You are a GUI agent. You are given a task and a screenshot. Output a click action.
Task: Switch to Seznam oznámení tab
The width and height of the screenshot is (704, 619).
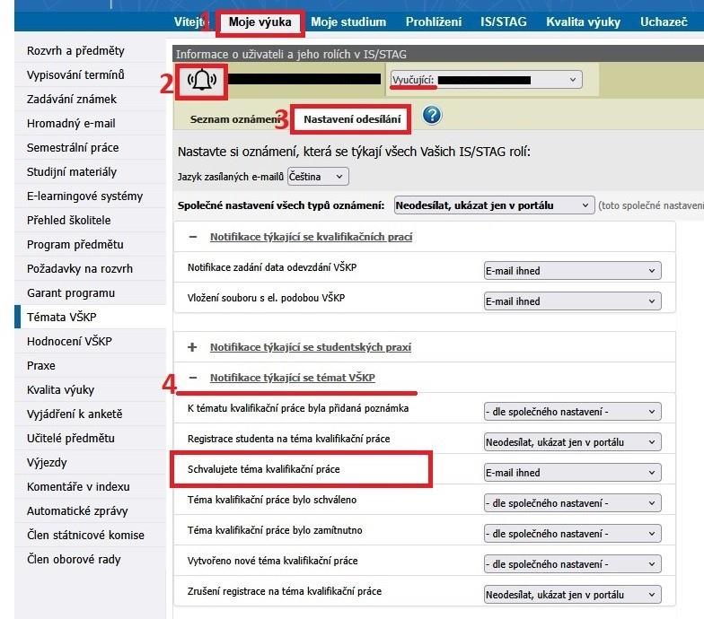coord(235,119)
